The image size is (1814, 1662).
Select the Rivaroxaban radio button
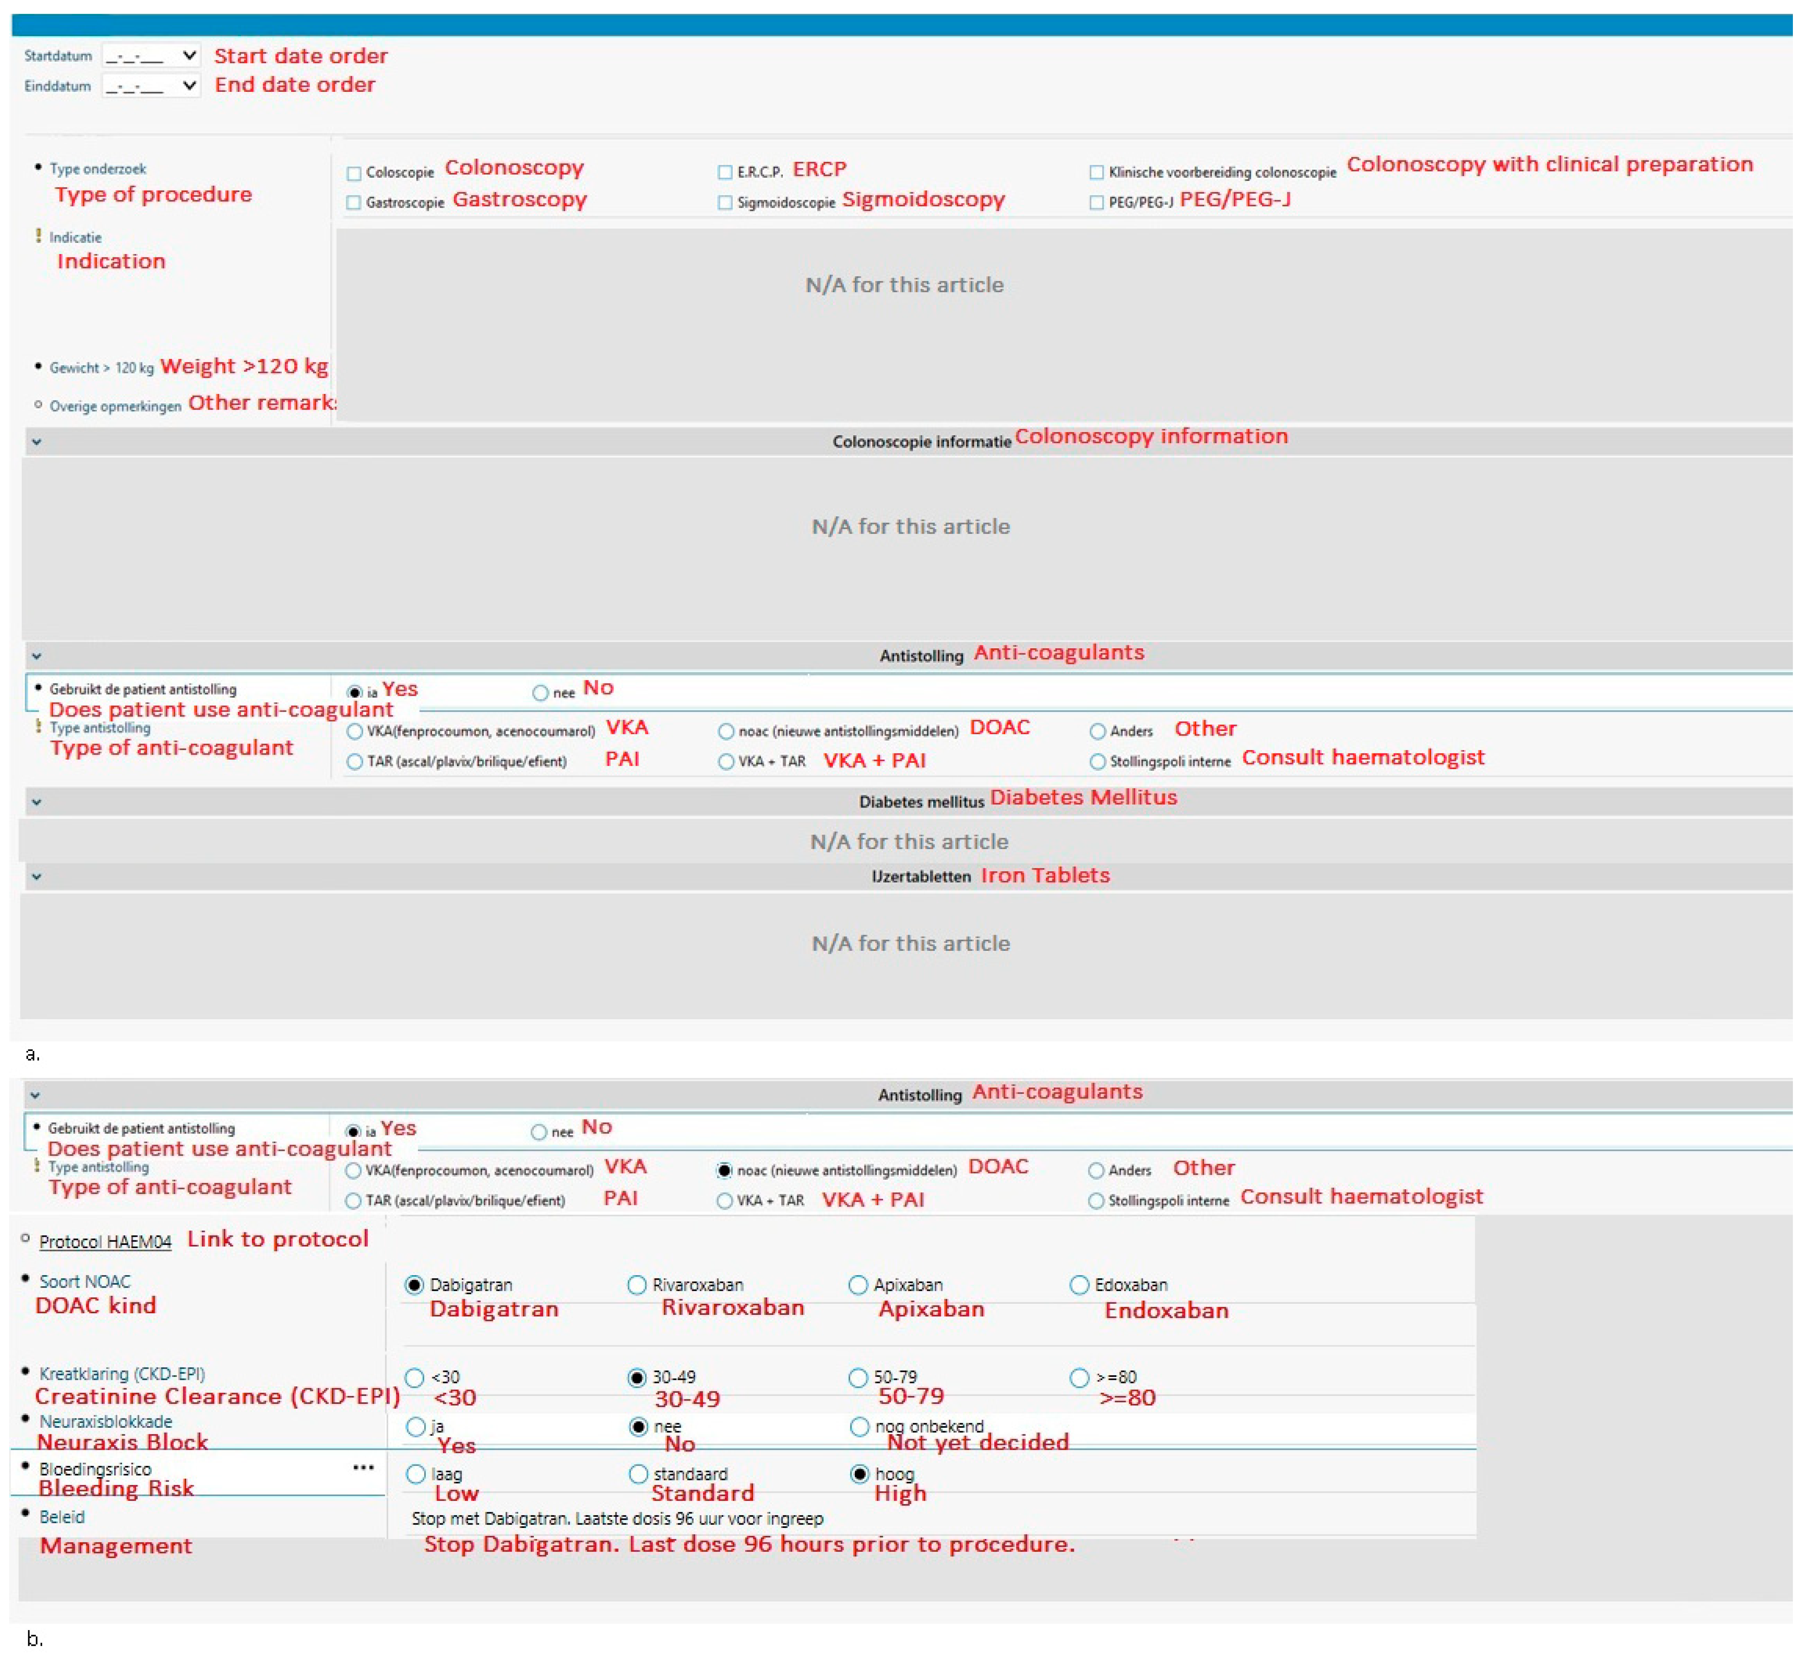pyautogui.click(x=637, y=1285)
